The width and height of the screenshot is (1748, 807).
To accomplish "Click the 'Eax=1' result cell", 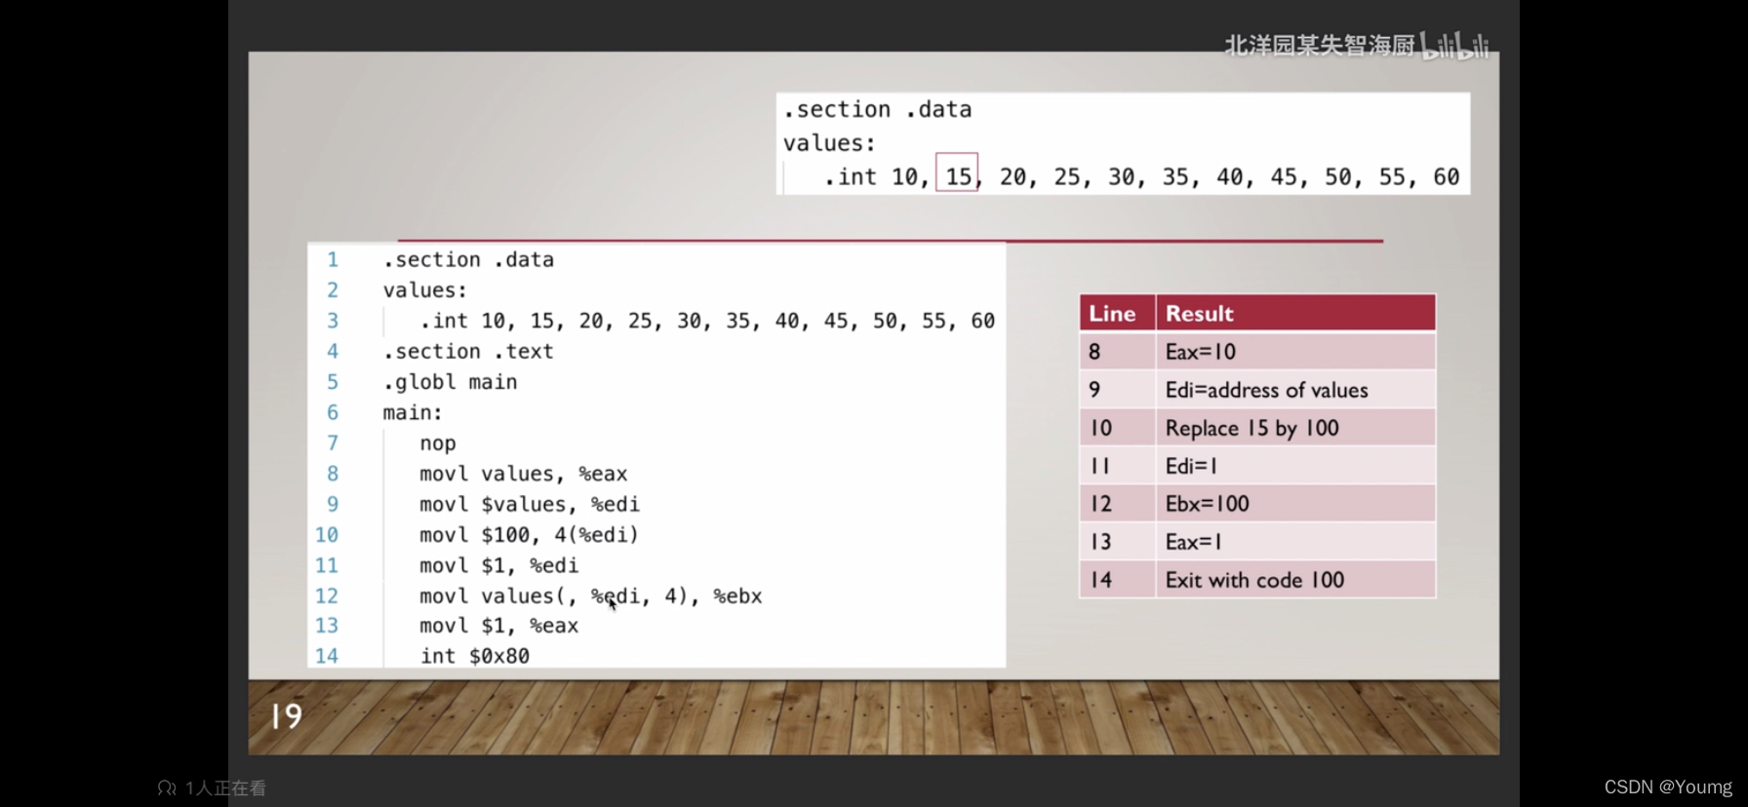I will tap(1295, 542).
